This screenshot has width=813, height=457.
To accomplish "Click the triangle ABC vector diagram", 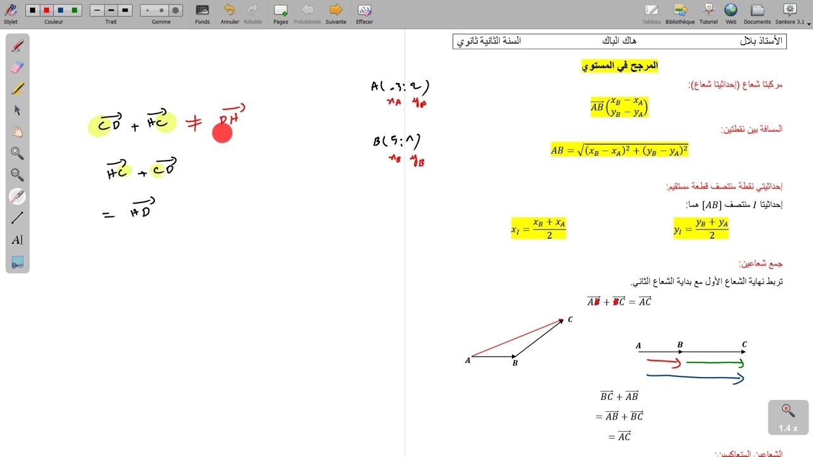I will (519, 341).
